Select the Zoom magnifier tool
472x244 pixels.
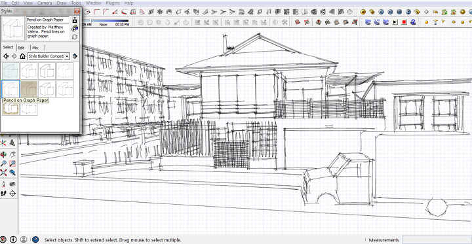[4, 164]
